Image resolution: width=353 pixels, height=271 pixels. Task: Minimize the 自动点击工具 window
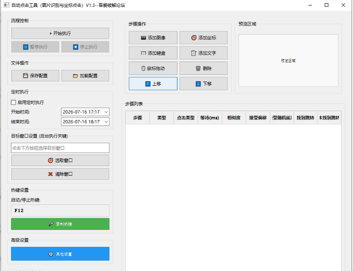coord(310,5)
